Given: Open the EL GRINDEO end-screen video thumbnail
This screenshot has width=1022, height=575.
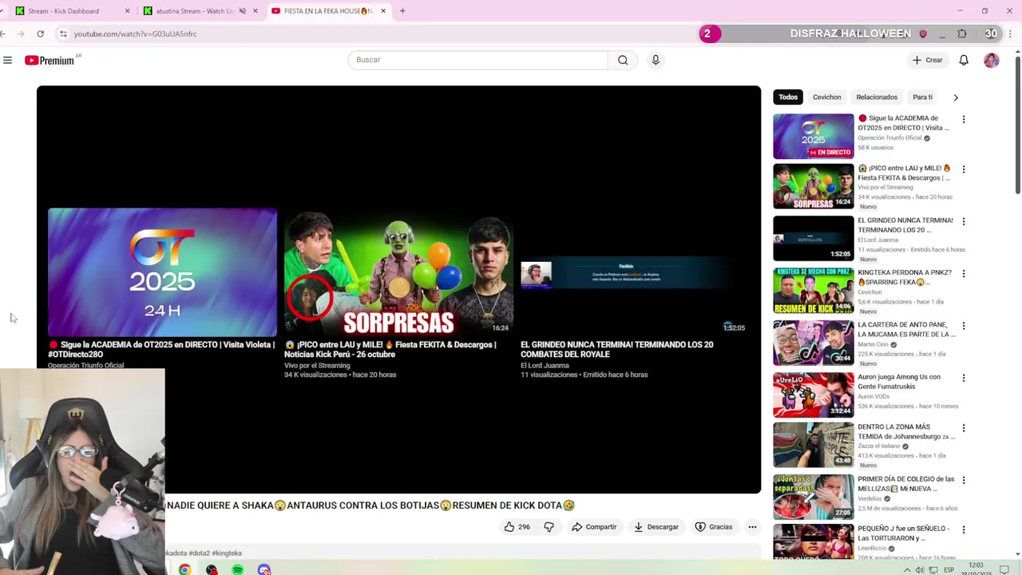Looking at the screenshot, I should (635, 272).
